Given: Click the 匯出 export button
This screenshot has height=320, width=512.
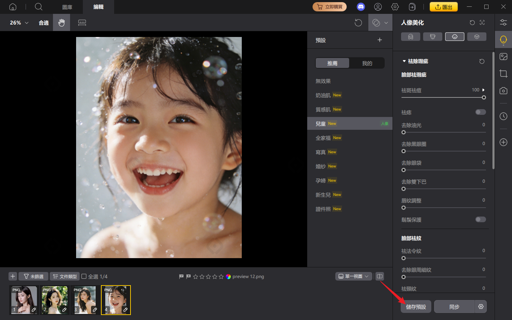Looking at the screenshot, I should pyautogui.click(x=443, y=7).
